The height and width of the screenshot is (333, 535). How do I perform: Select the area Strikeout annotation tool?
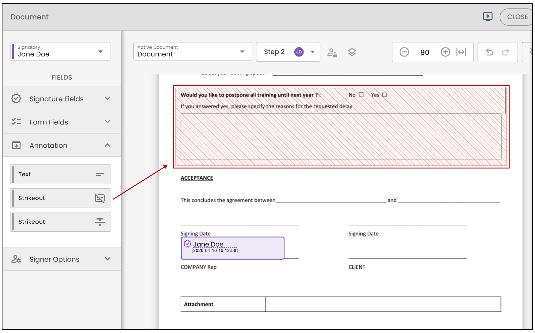(x=61, y=198)
